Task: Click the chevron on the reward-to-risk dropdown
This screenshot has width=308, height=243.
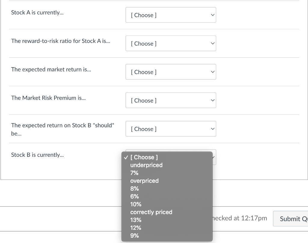Action: click(212, 43)
